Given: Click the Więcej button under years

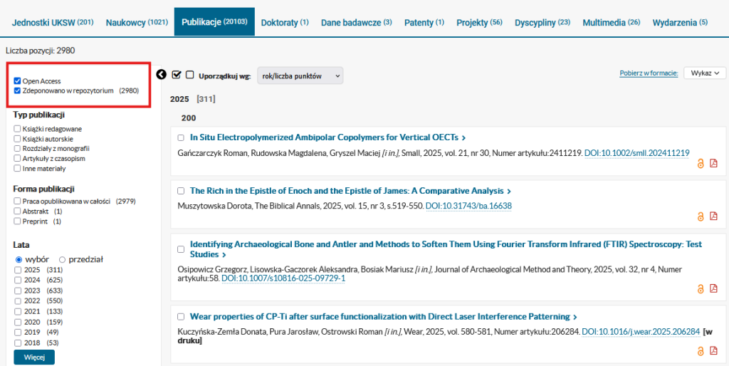Looking at the screenshot, I should pyautogui.click(x=33, y=357).
